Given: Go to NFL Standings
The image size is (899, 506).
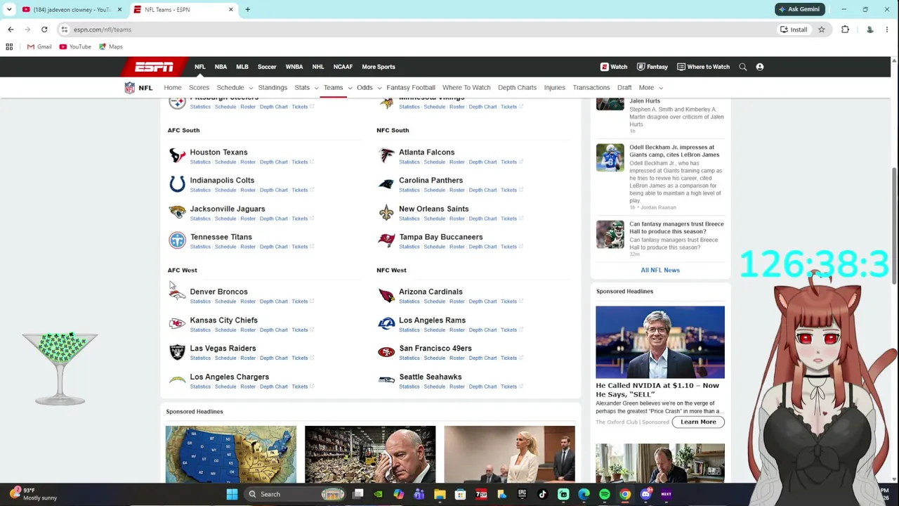Looking at the screenshot, I should [x=273, y=88].
